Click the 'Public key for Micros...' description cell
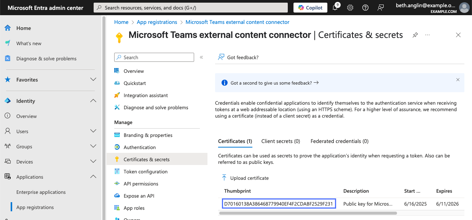The width and height of the screenshot is (472, 220). pyautogui.click(x=367, y=204)
